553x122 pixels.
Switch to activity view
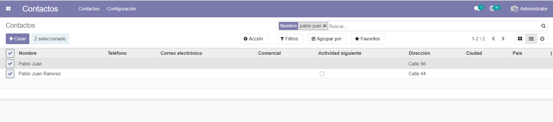coord(542,39)
